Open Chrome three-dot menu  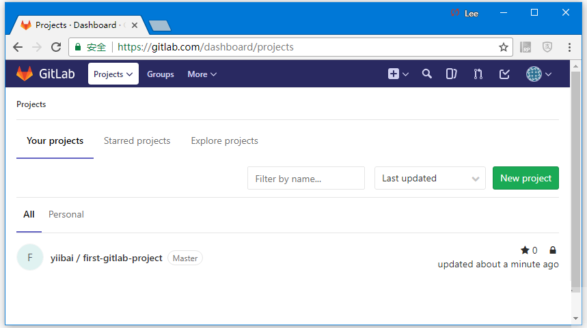click(569, 47)
